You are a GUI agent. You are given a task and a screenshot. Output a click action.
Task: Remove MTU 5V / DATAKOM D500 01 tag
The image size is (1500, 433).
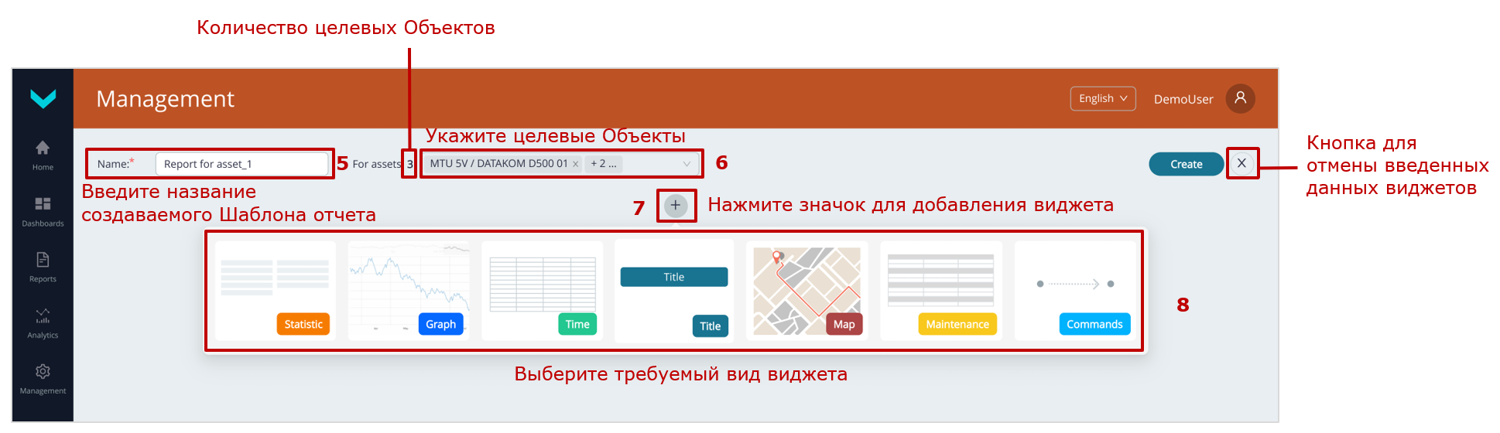(575, 164)
